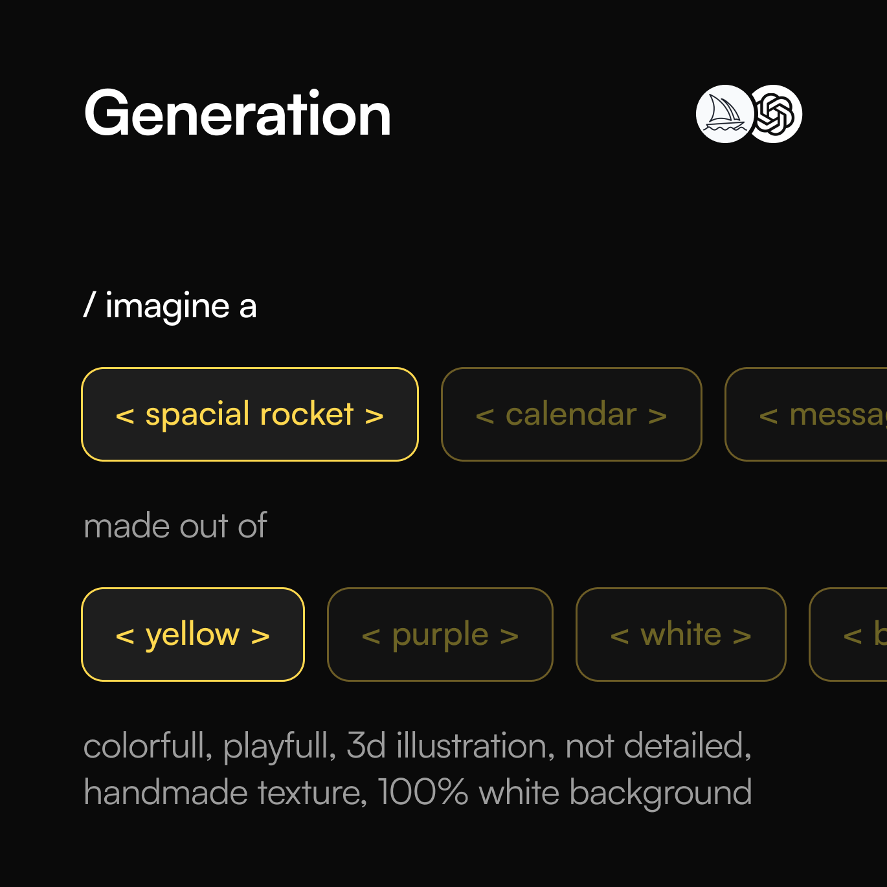Click left arrow on spacial rocket chip
The height and width of the screenshot is (887, 887).
point(125,416)
